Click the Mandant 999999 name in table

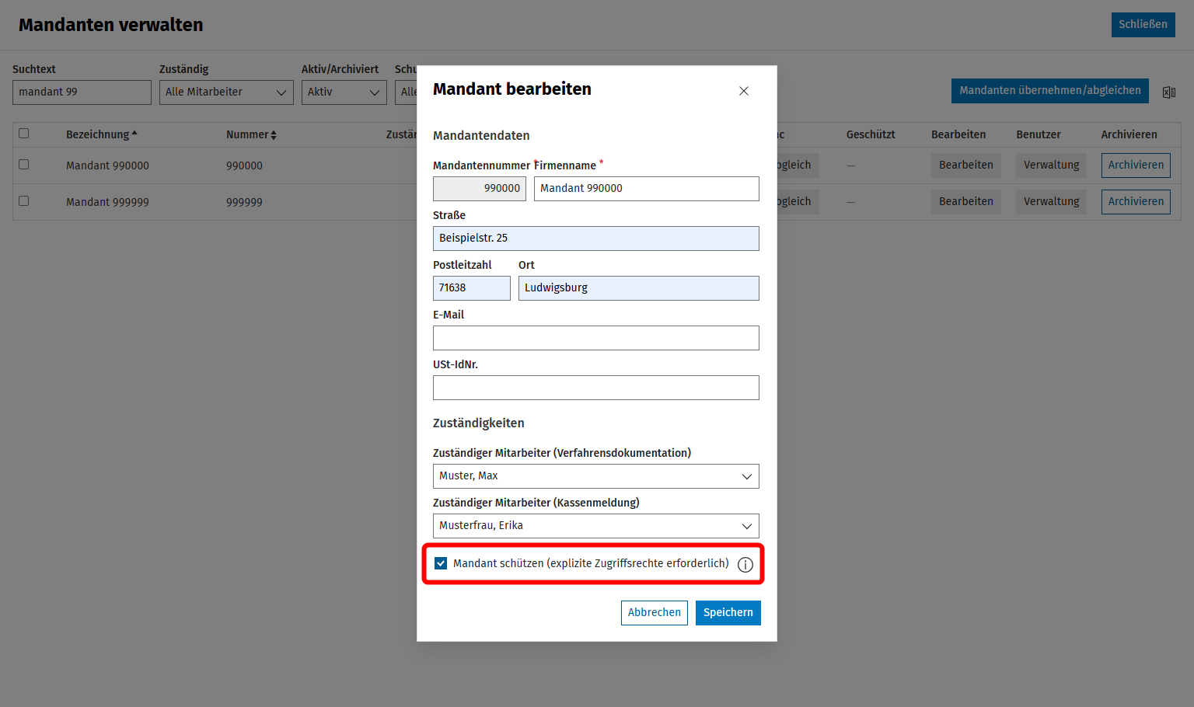(107, 202)
